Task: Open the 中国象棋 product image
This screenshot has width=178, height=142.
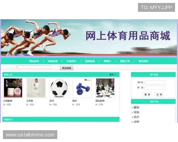Action: tap(13, 88)
